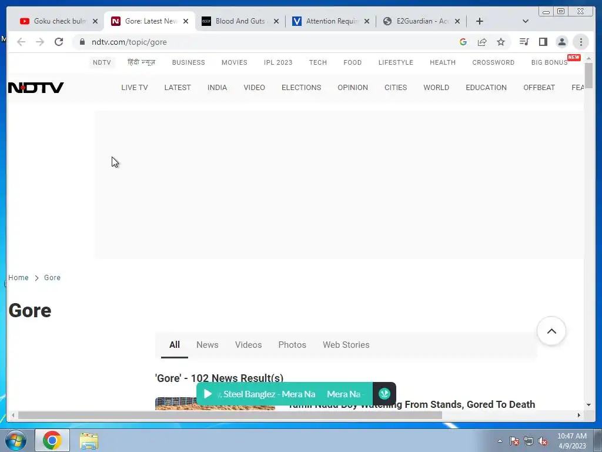Click the Home breadcrumb link
The image size is (602, 452).
tap(18, 278)
